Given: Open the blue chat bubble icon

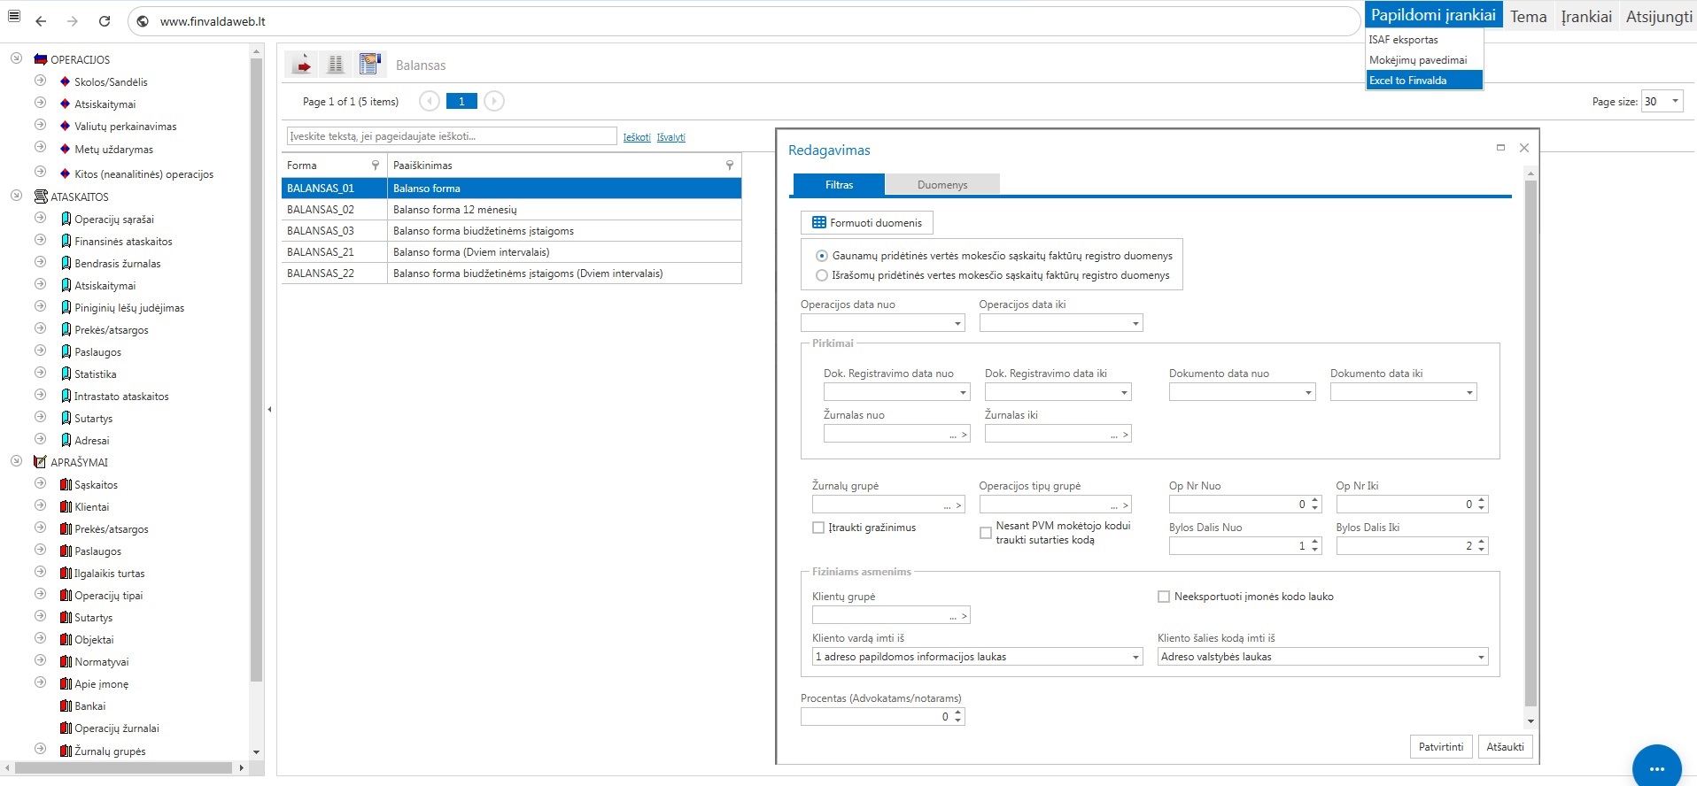Looking at the screenshot, I should (x=1656, y=767).
